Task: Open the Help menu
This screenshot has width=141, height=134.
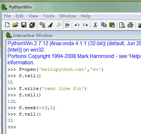Action: pyautogui.click(x=86, y=16)
